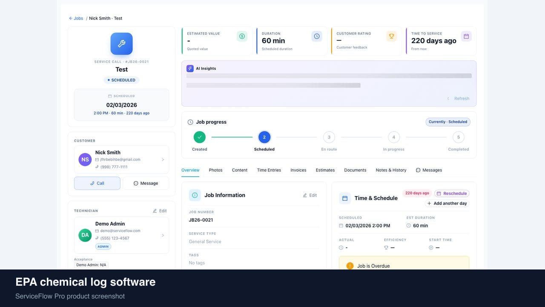Click the calendar icon on Time to Service card

(466, 36)
